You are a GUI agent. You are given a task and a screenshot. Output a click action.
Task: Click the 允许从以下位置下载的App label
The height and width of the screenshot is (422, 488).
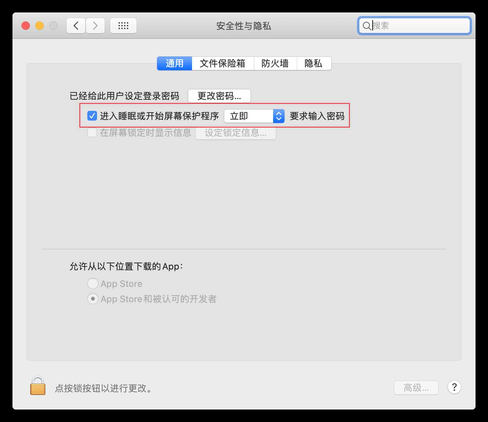(126, 266)
